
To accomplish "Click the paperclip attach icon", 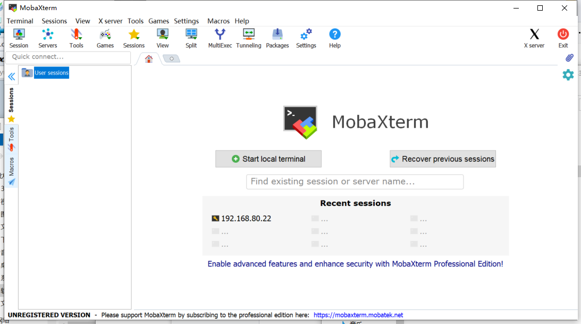I will point(569,58).
